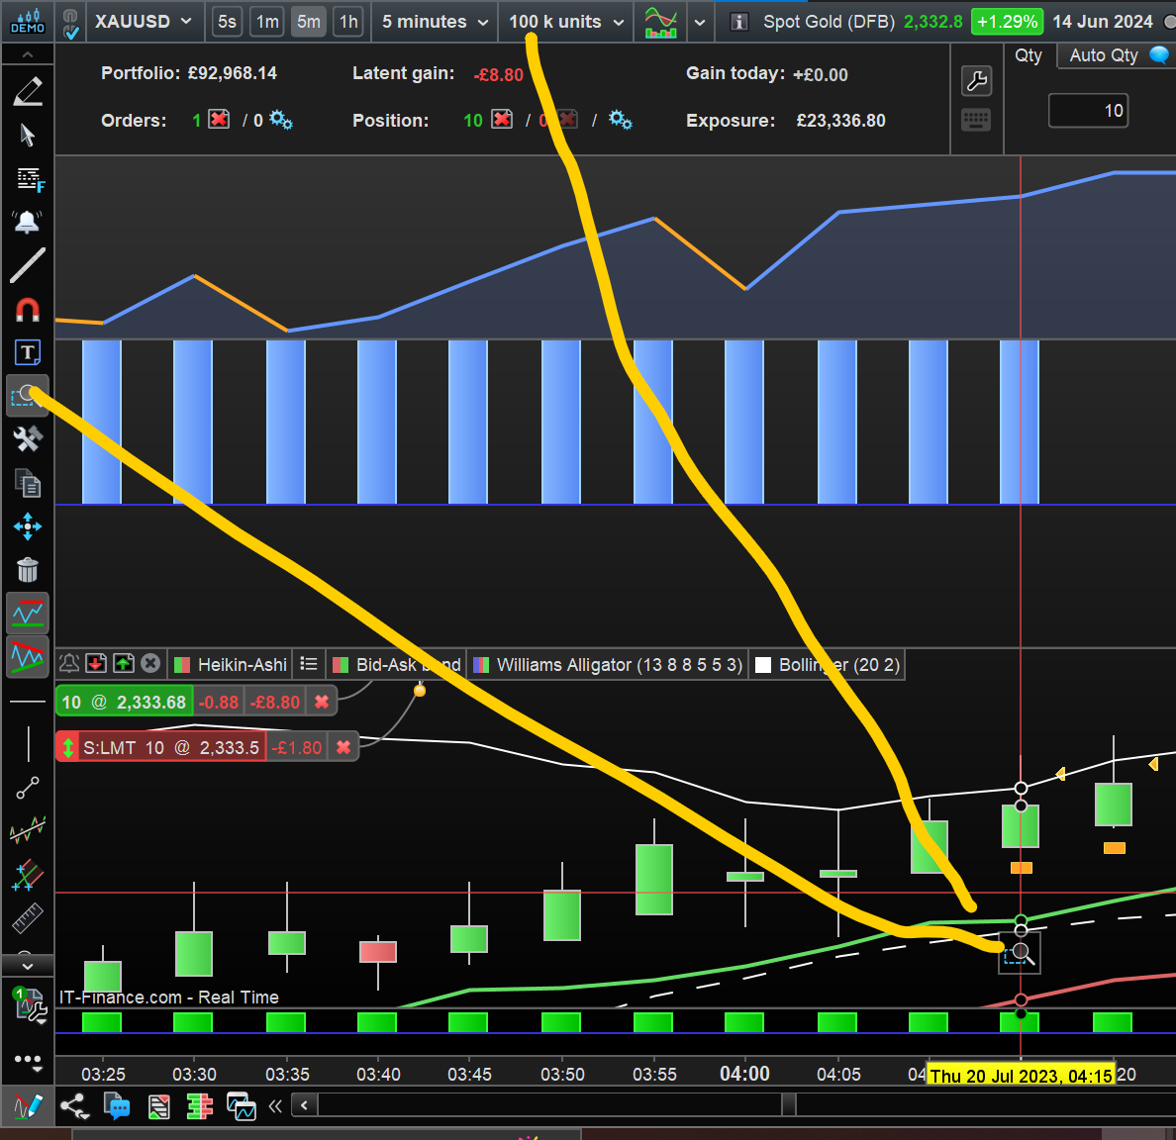Open price list settings icon after Heikin-Ashi
Viewport: 1176px width, 1140px height.
tap(308, 664)
